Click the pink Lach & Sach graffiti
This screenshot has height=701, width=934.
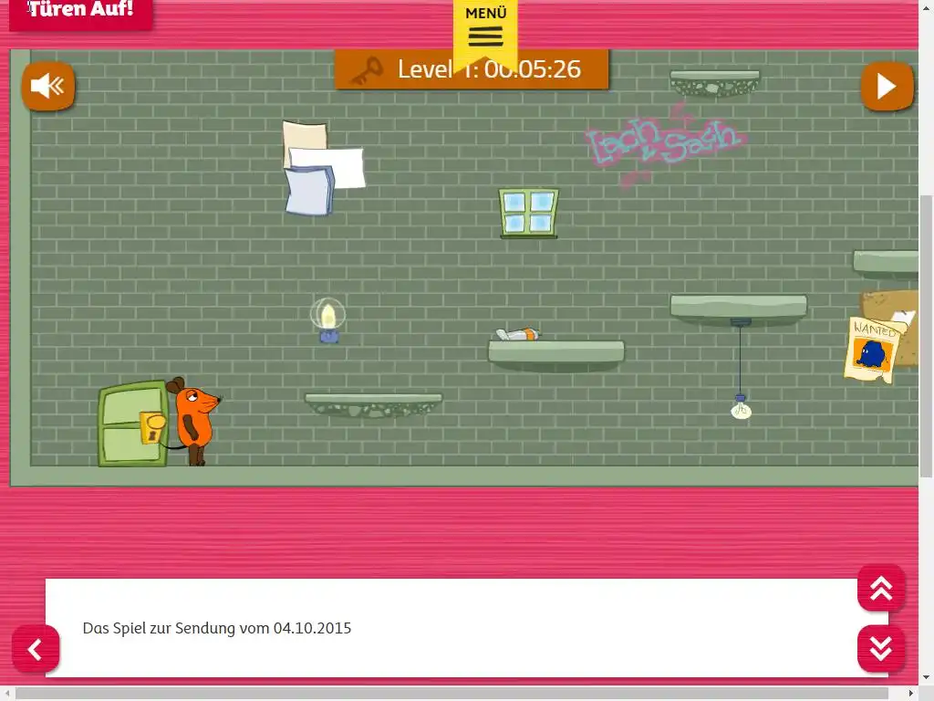(x=665, y=143)
